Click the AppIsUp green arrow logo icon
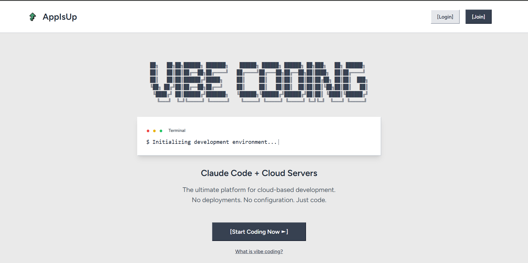528x263 pixels. pyautogui.click(x=33, y=17)
